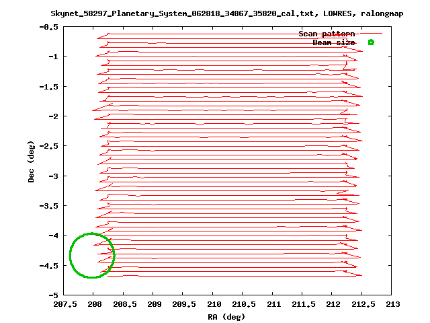Image resolution: width=430 pixels, height=323 pixels.
Task: Click the x-axis tick label 210
Action: pyautogui.click(x=213, y=304)
